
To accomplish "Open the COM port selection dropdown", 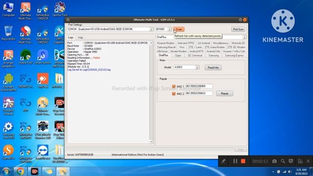I will 151,29.
